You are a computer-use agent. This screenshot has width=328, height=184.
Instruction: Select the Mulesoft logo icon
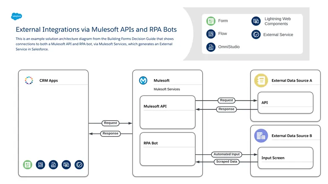tap(143, 80)
